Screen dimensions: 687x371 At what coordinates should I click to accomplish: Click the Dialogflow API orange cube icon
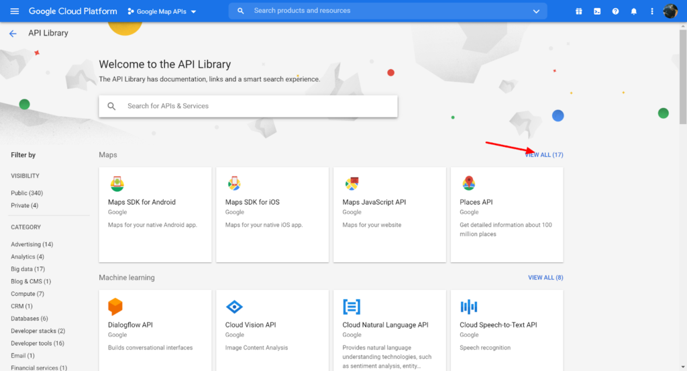(x=115, y=307)
